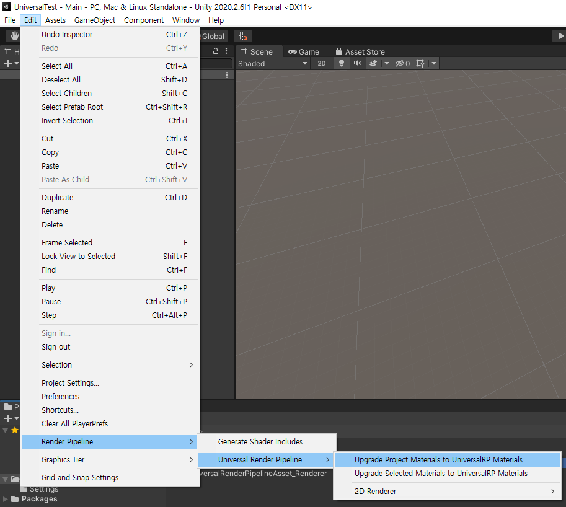
Task: Choose Undo Inspector from Edit menu
Action: point(110,35)
